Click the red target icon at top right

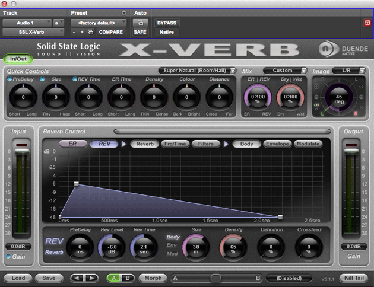coord(367,23)
